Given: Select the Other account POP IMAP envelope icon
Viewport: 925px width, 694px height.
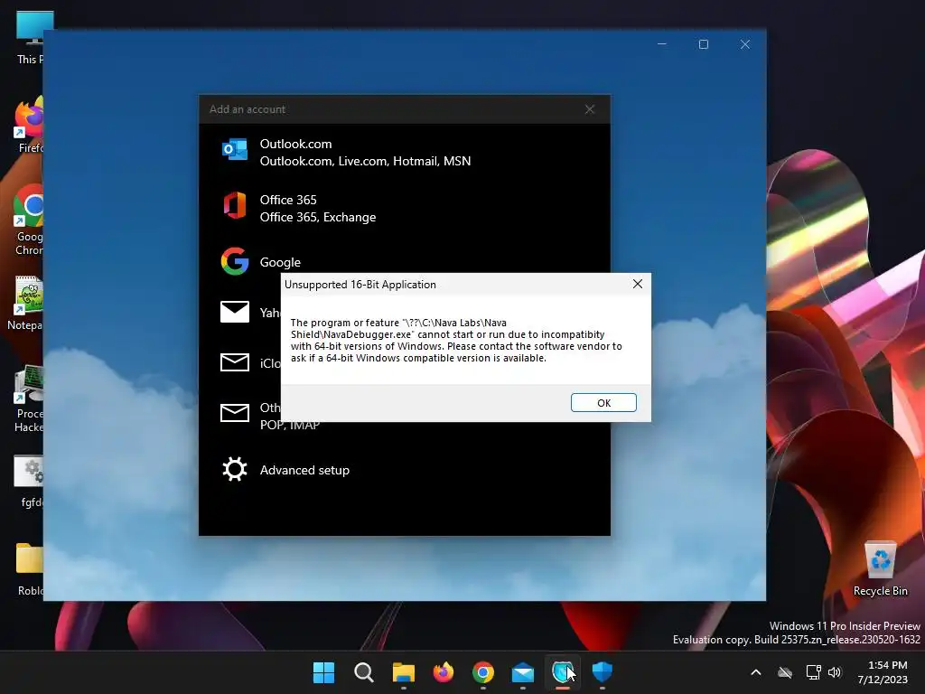Looking at the screenshot, I should [235, 412].
